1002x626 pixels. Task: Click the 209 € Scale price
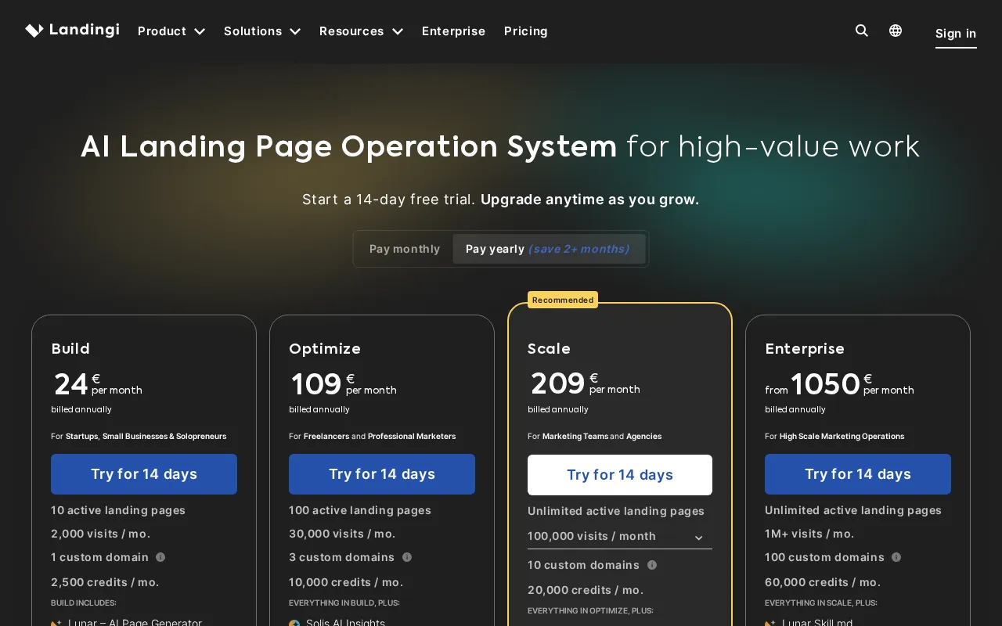coord(584,383)
